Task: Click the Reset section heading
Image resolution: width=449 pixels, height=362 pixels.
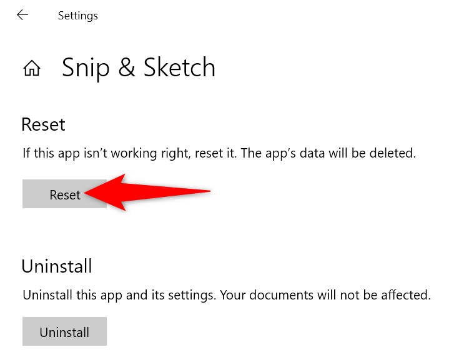Action: click(x=43, y=124)
